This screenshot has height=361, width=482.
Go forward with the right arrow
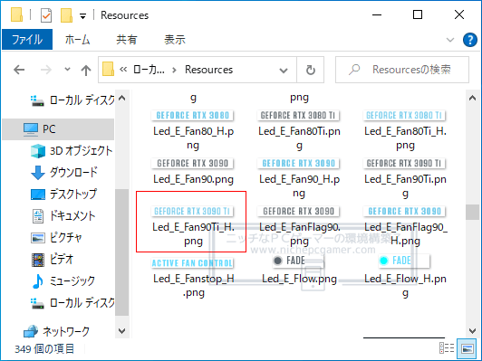(x=46, y=70)
